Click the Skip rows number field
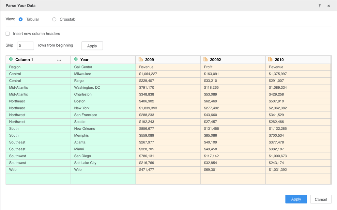 [25, 46]
